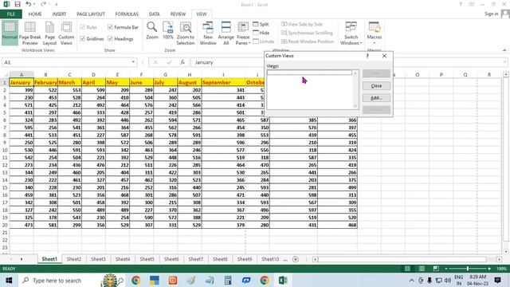Arrange All windows
510x287 pixels.
click(226, 33)
